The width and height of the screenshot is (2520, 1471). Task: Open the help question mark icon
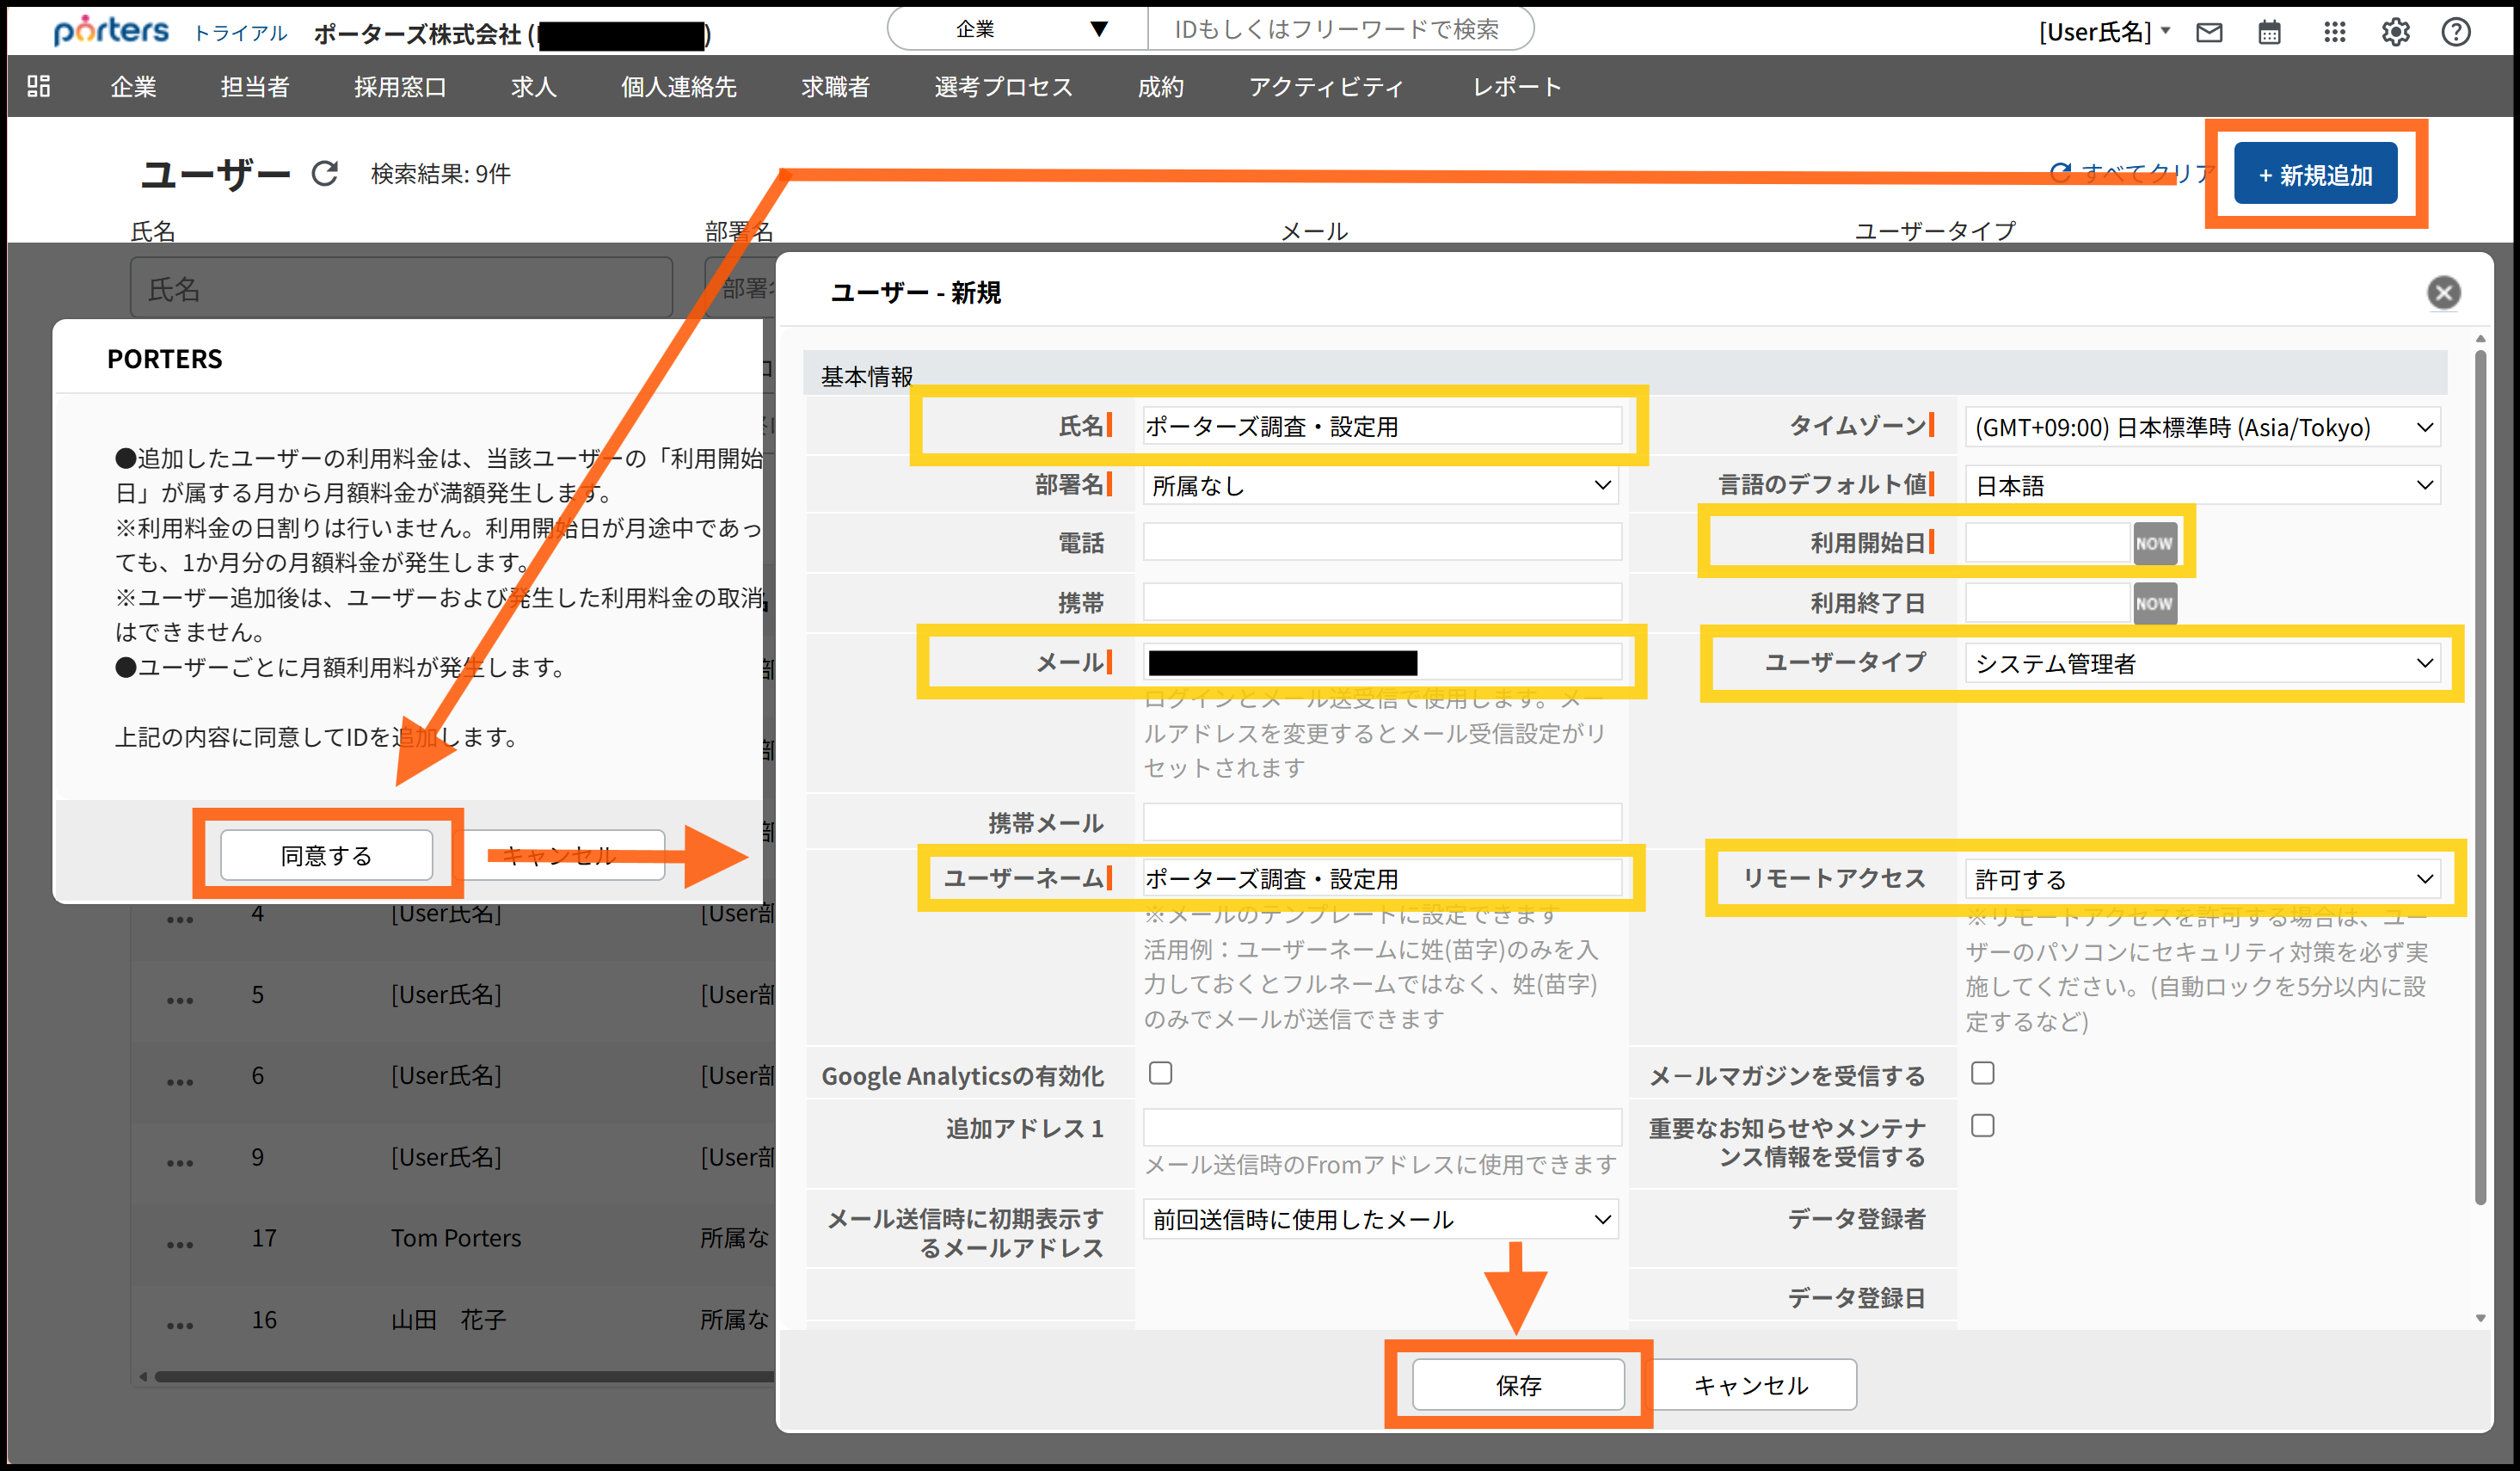pyautogui.click(x=2456, y=33)
